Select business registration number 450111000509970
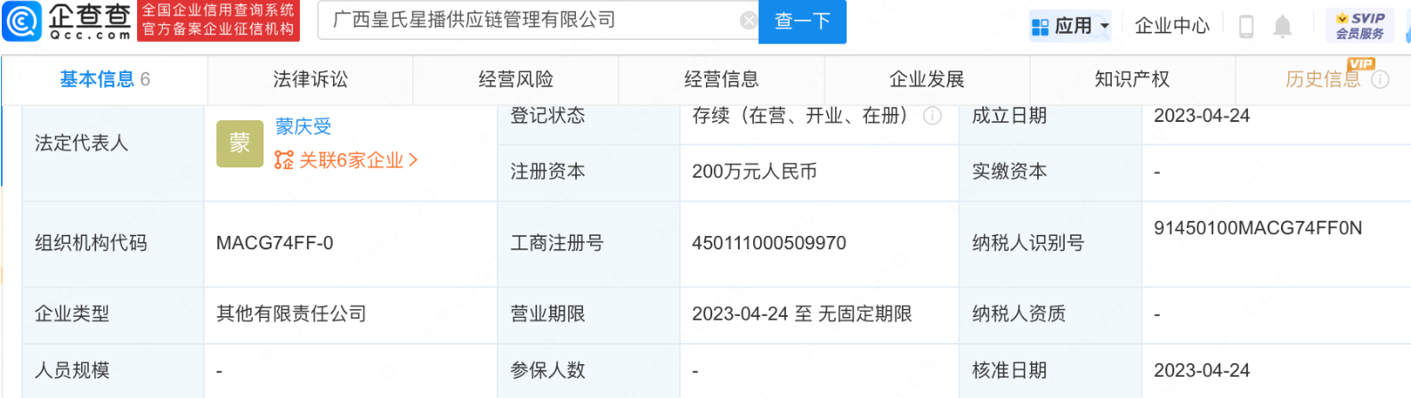This screenshot has height=398, width=1411. point(769,243)
